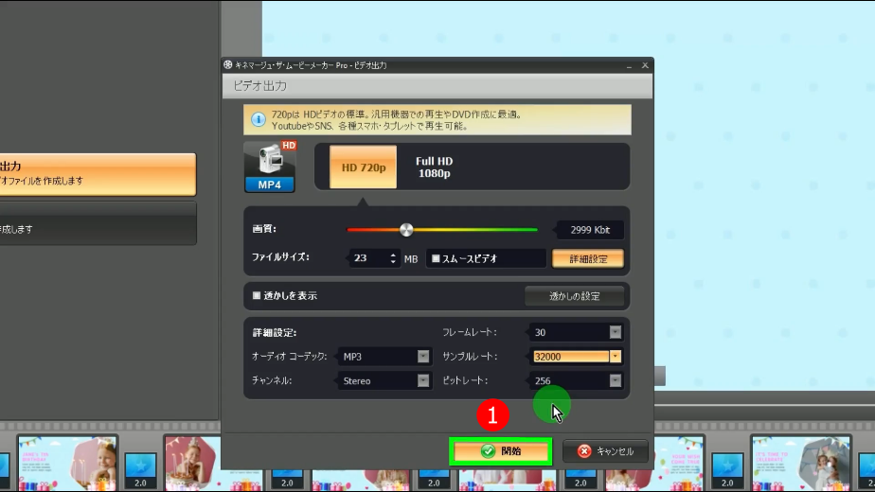Click the 詳細設定 button
Viewport: 875px width, 492px height.
coord(587,258)
